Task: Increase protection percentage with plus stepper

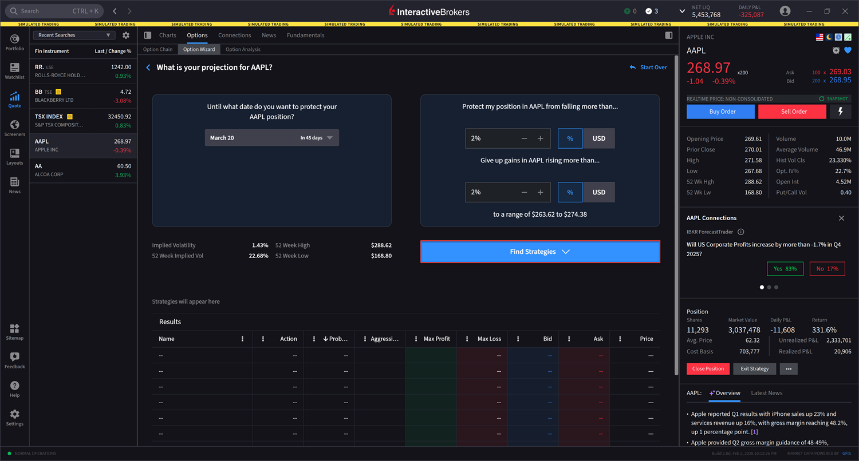Action: [540, 138]
